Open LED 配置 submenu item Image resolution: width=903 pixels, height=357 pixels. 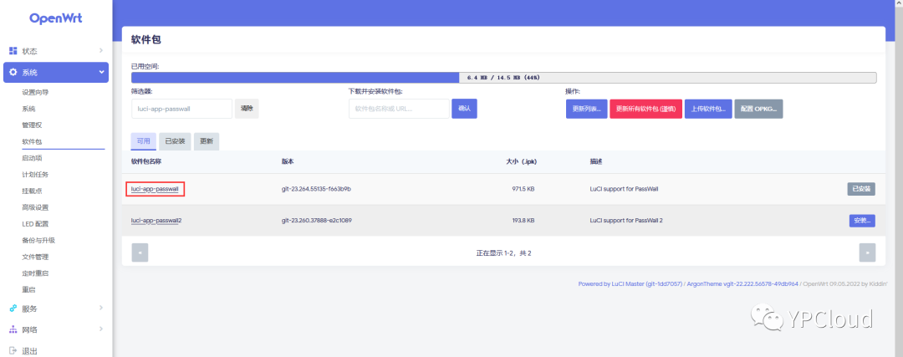(35, 224)
